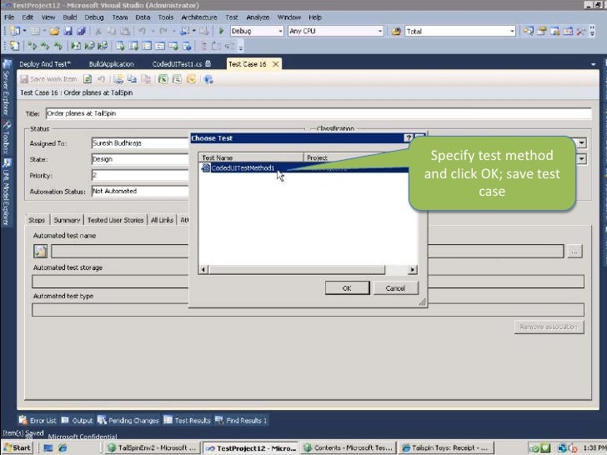Click the Refresh work item icon
The width and height of the screenshot is (607, 455).
click(88, 79)
